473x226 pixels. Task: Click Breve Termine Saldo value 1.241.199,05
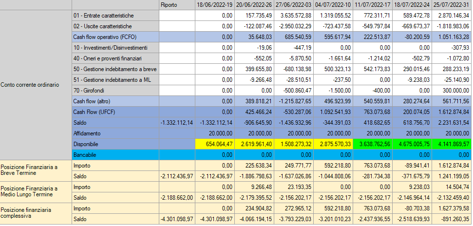453,176
